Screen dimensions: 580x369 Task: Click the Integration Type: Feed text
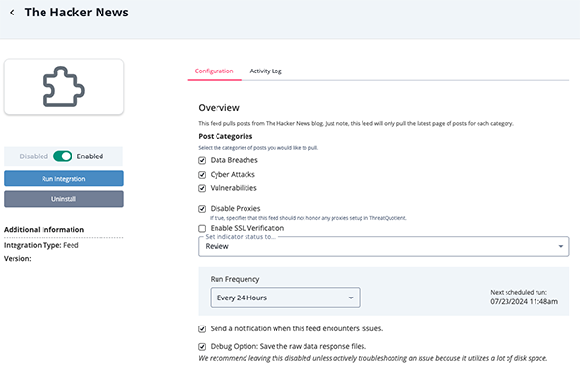[x=41, y=245]
